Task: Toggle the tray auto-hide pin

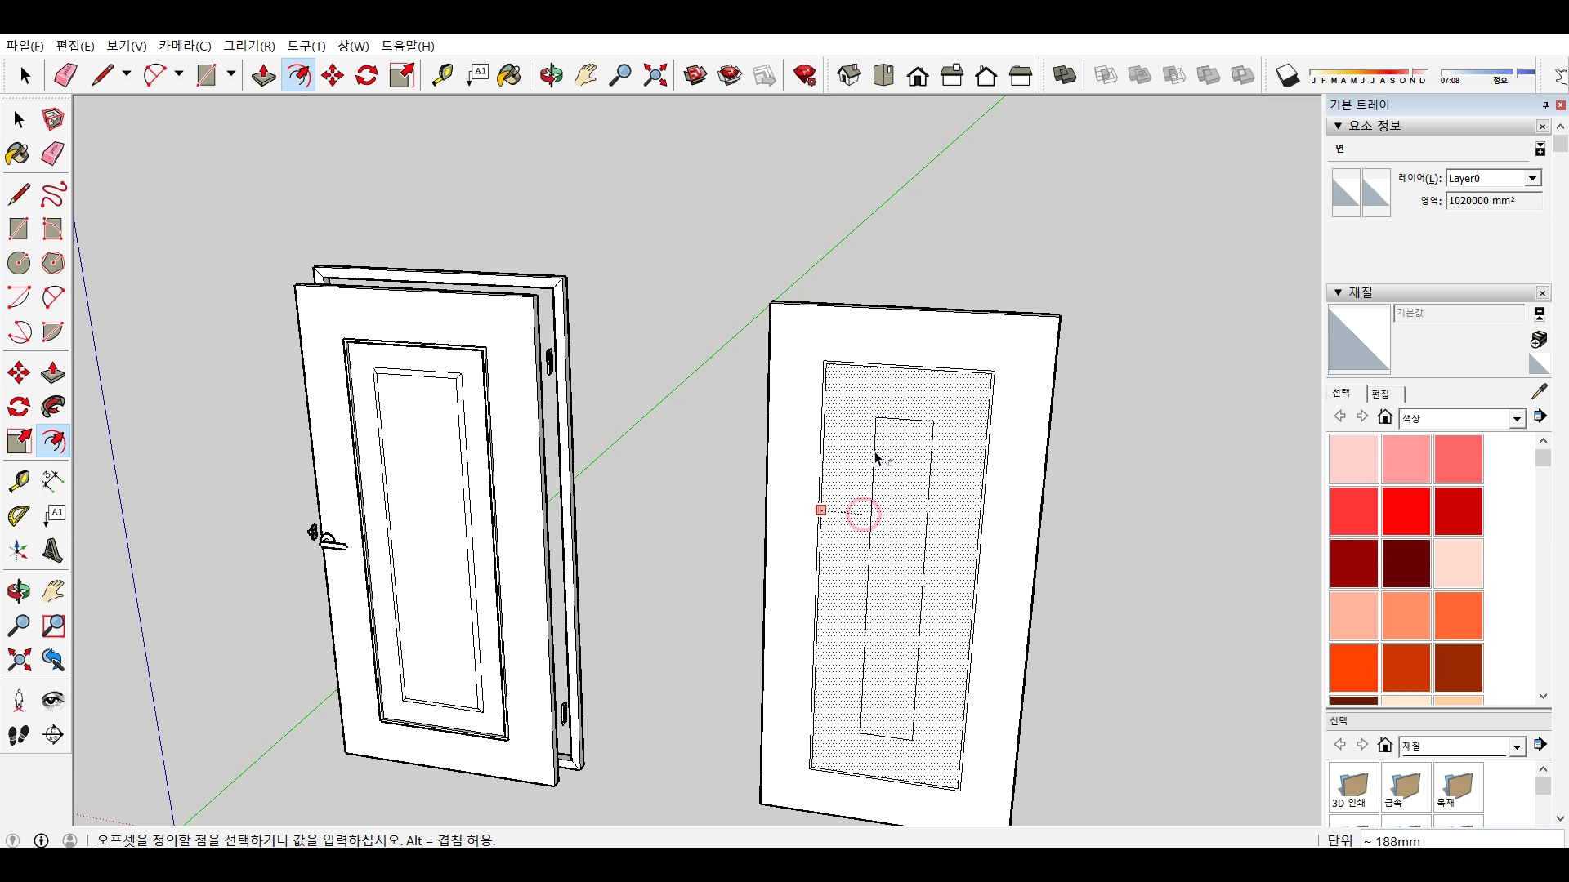Action: pos(1544,105)
